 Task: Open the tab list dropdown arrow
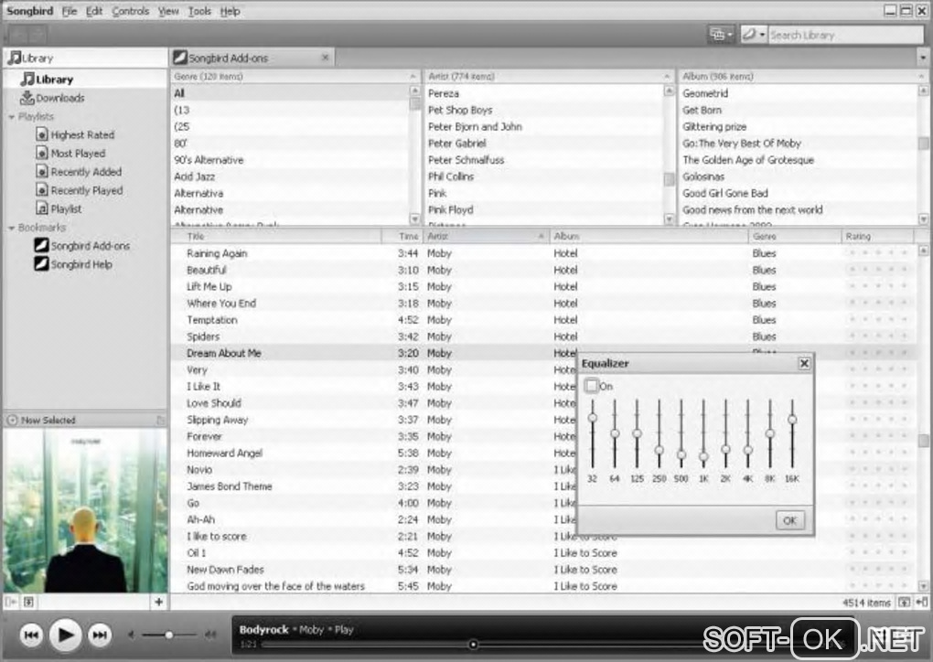click(923, 58)
